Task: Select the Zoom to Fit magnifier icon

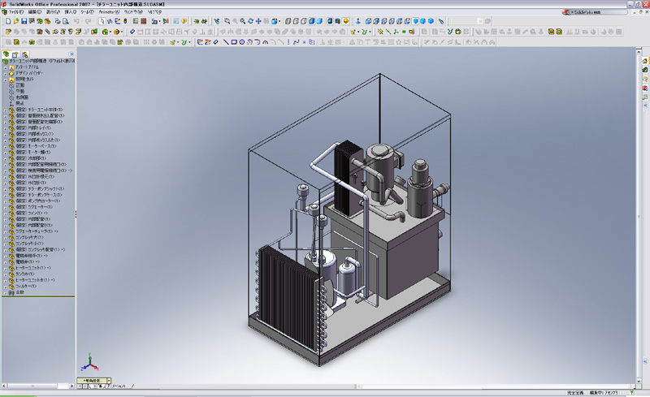Action: point(227,21)
